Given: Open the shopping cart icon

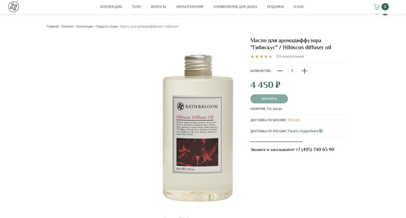Looking at the screenshot, I should coord(377,7).
